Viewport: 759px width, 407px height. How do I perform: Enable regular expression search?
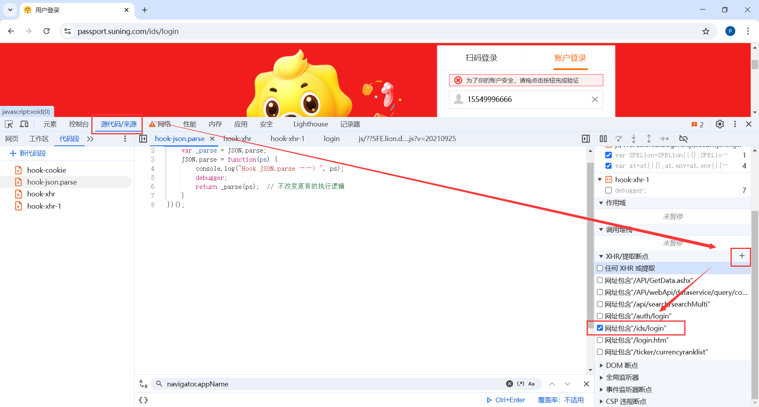point(521,384)
